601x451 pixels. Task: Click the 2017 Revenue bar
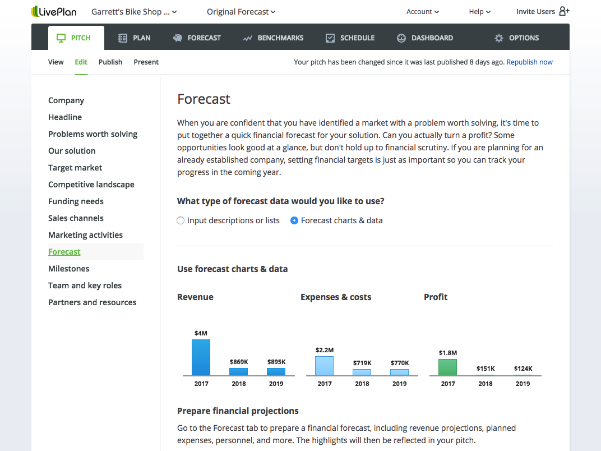tap(201, 357)
